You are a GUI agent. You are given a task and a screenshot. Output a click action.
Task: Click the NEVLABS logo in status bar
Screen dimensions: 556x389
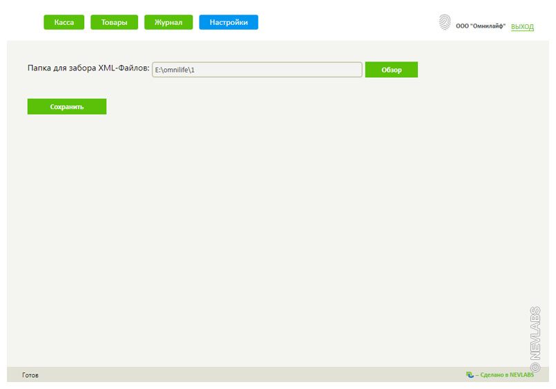click(470, 374)
